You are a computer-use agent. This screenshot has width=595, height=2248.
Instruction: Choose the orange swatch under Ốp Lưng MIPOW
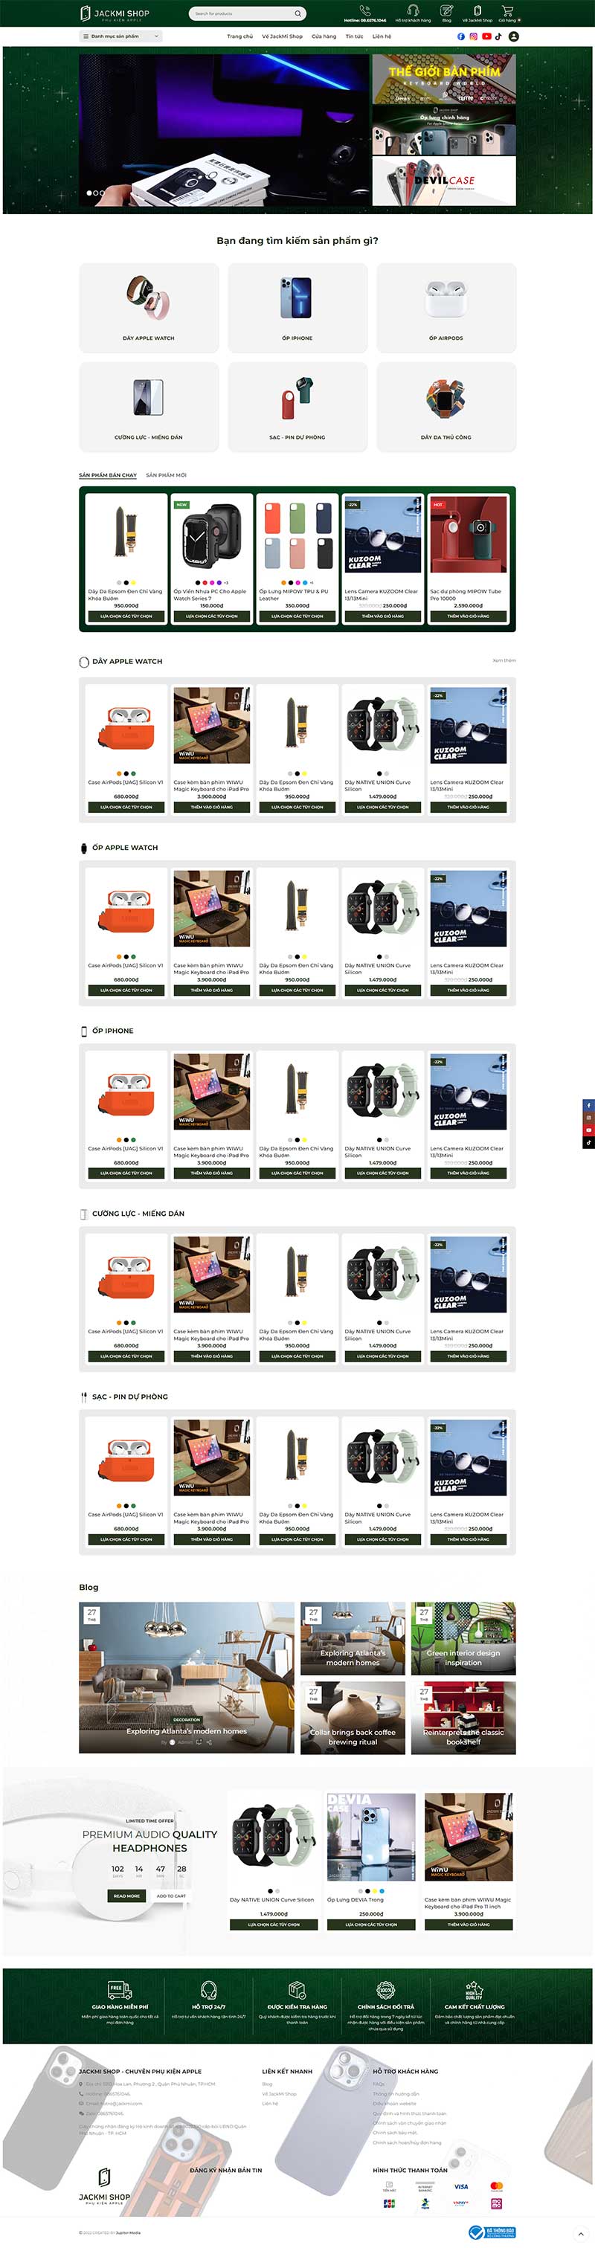[283, 582]
